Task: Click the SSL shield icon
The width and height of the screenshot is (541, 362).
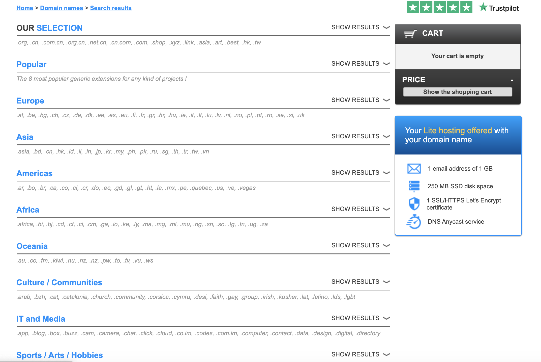Action: pyautogui.click(x=414, y=203)
